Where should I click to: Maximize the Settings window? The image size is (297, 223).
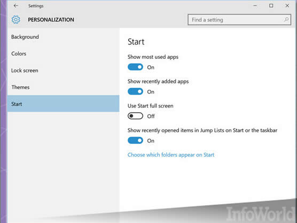[271, 6]
